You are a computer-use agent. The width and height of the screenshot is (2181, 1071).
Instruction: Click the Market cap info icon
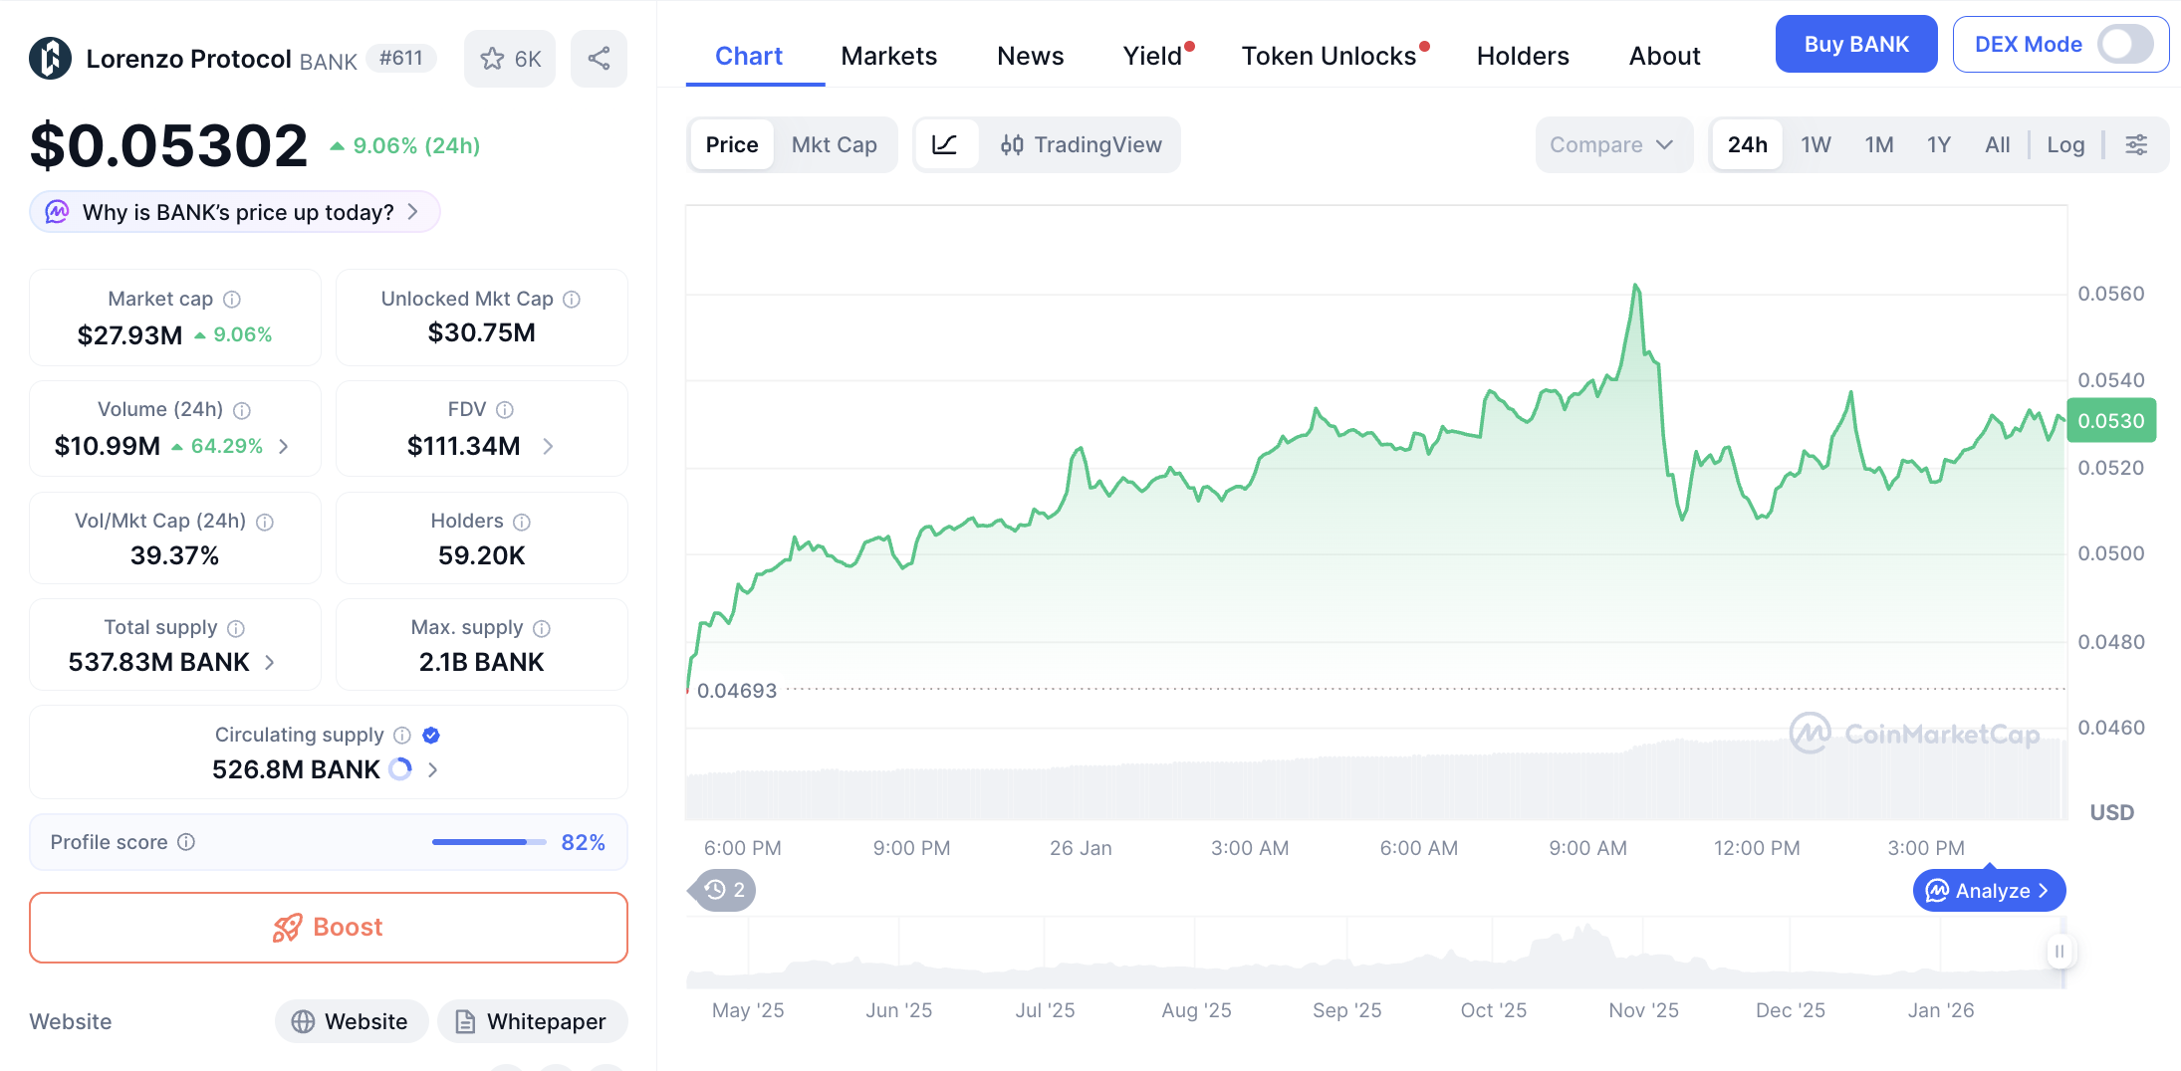[232, 300]
